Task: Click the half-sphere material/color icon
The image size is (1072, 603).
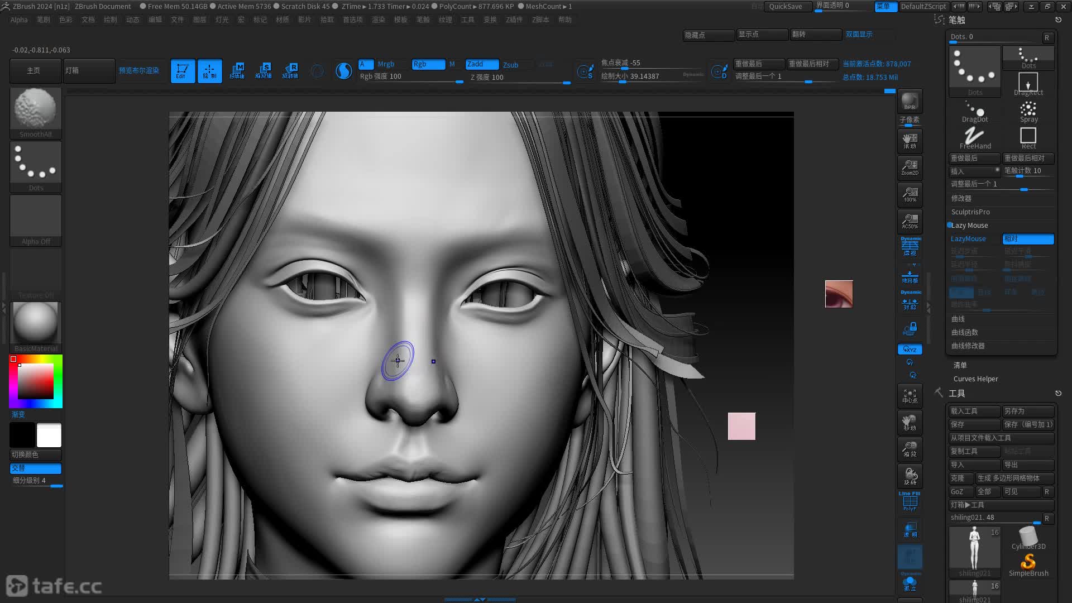Action: click(x=343, y=71)
